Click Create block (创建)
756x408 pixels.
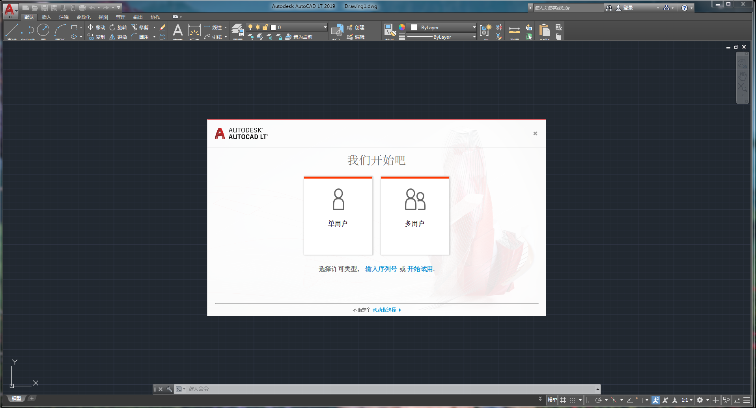pos(355,27)
